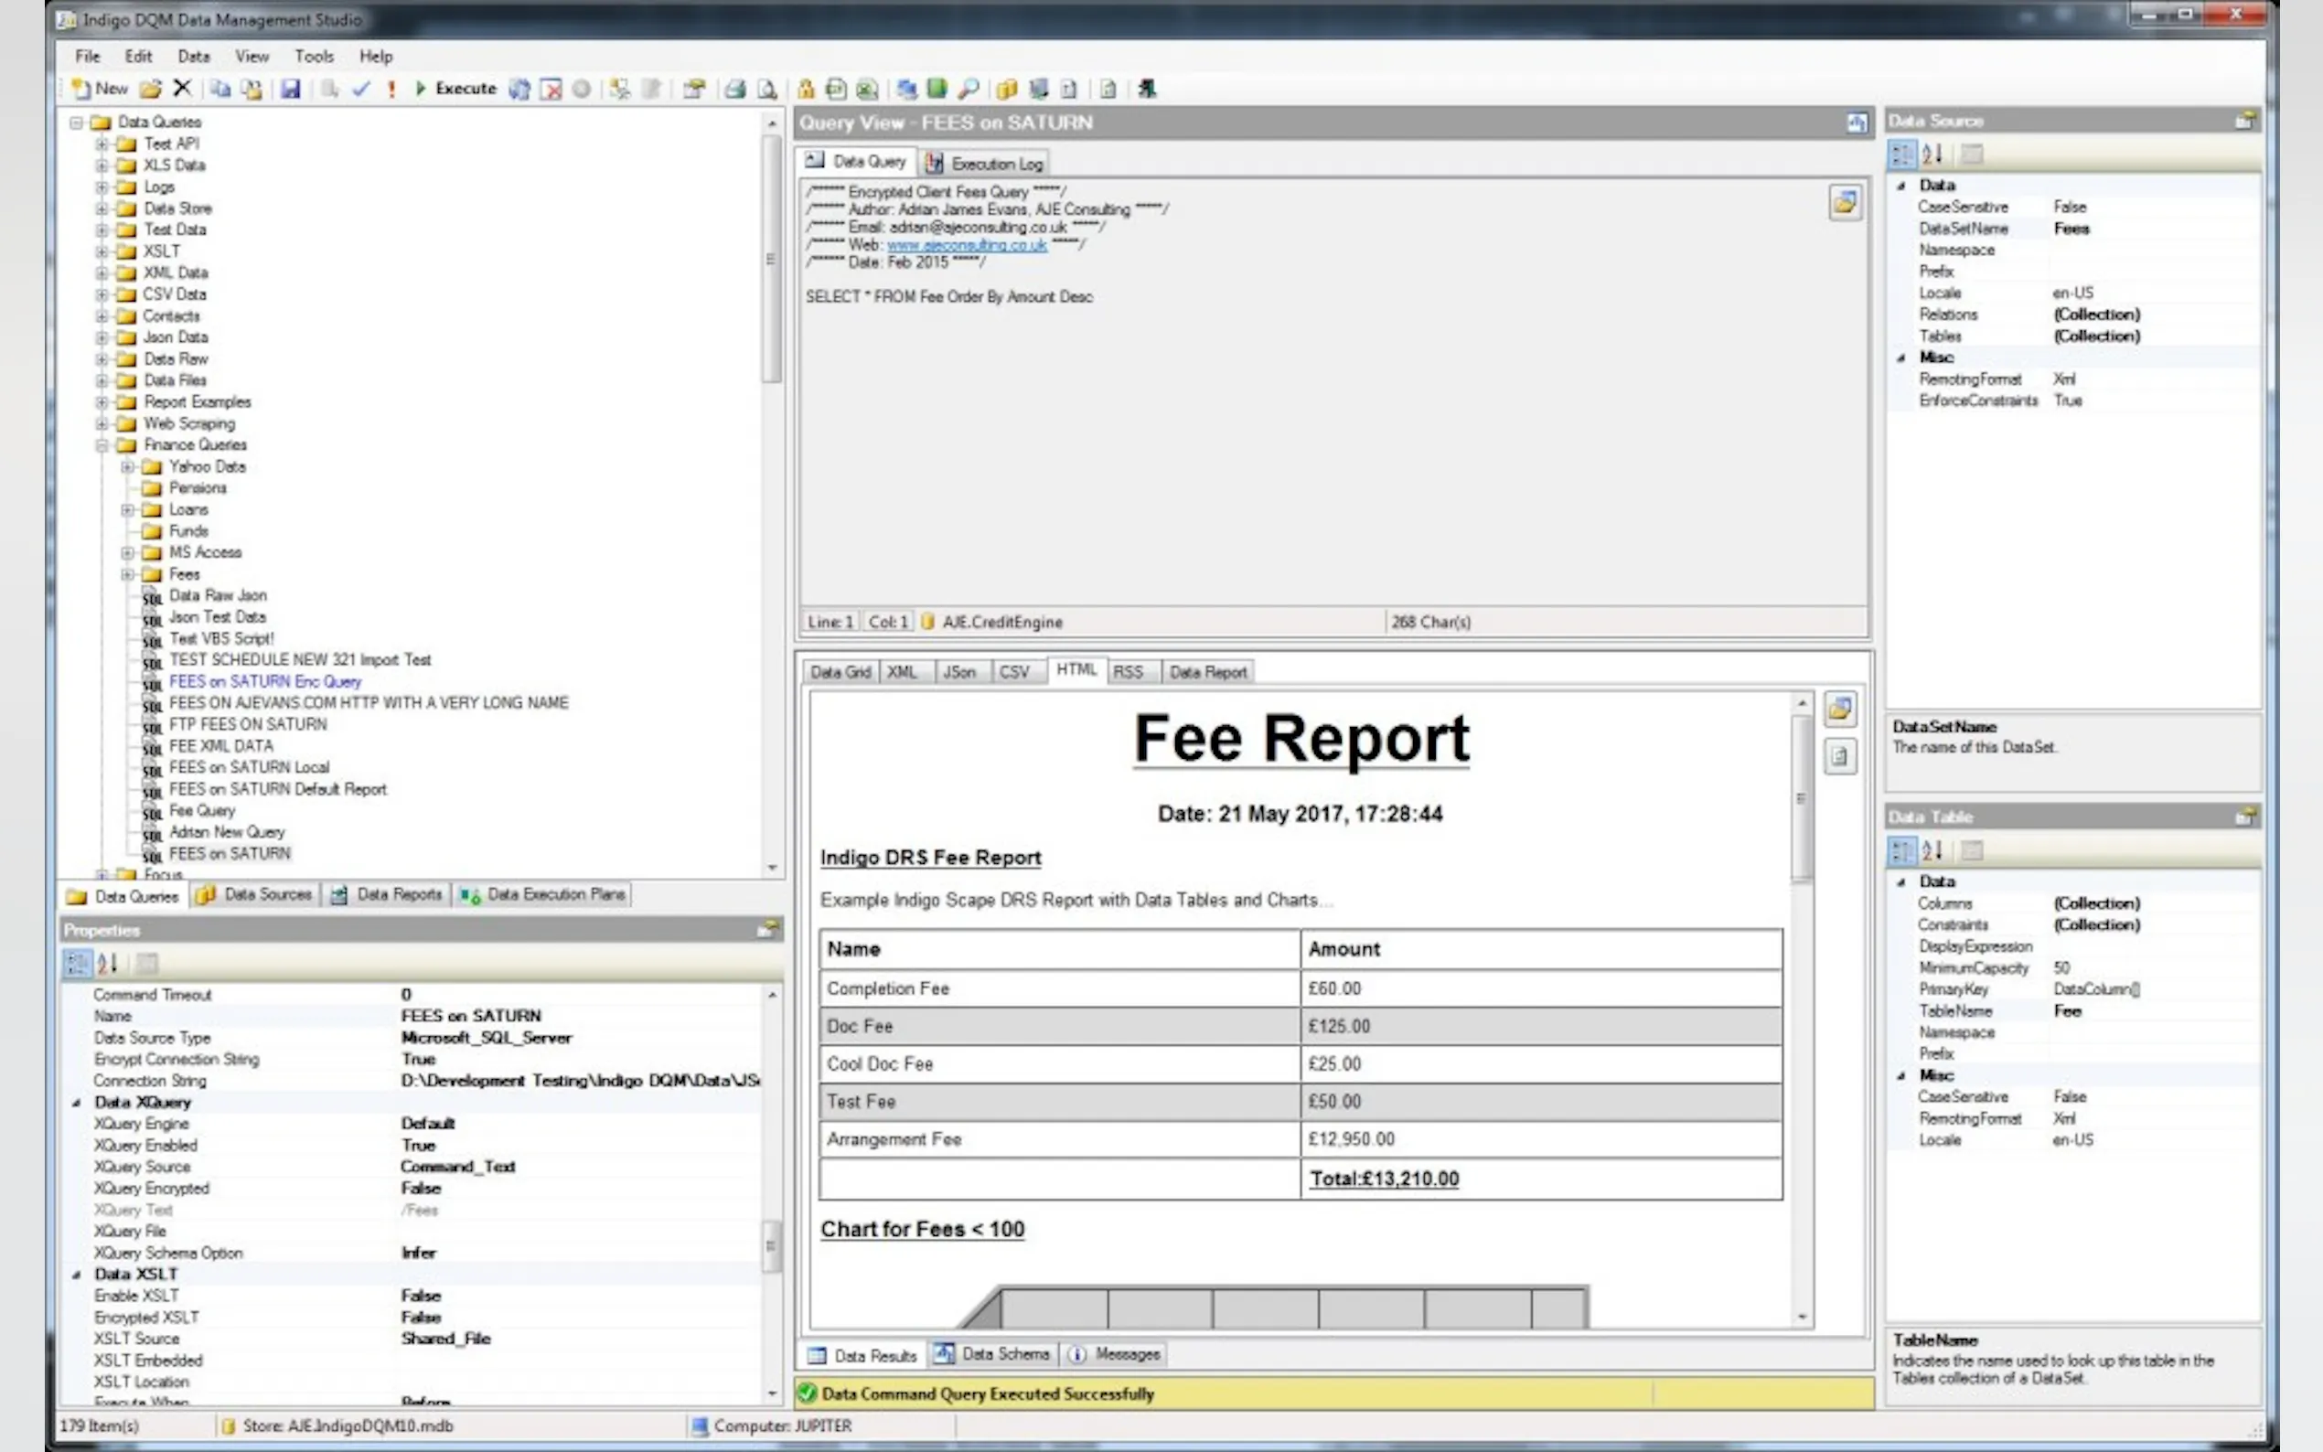Viewport: 2323px width, 1452px height.
Task: Select the FEE XML DATA query
Action: [x=221, y=746]
